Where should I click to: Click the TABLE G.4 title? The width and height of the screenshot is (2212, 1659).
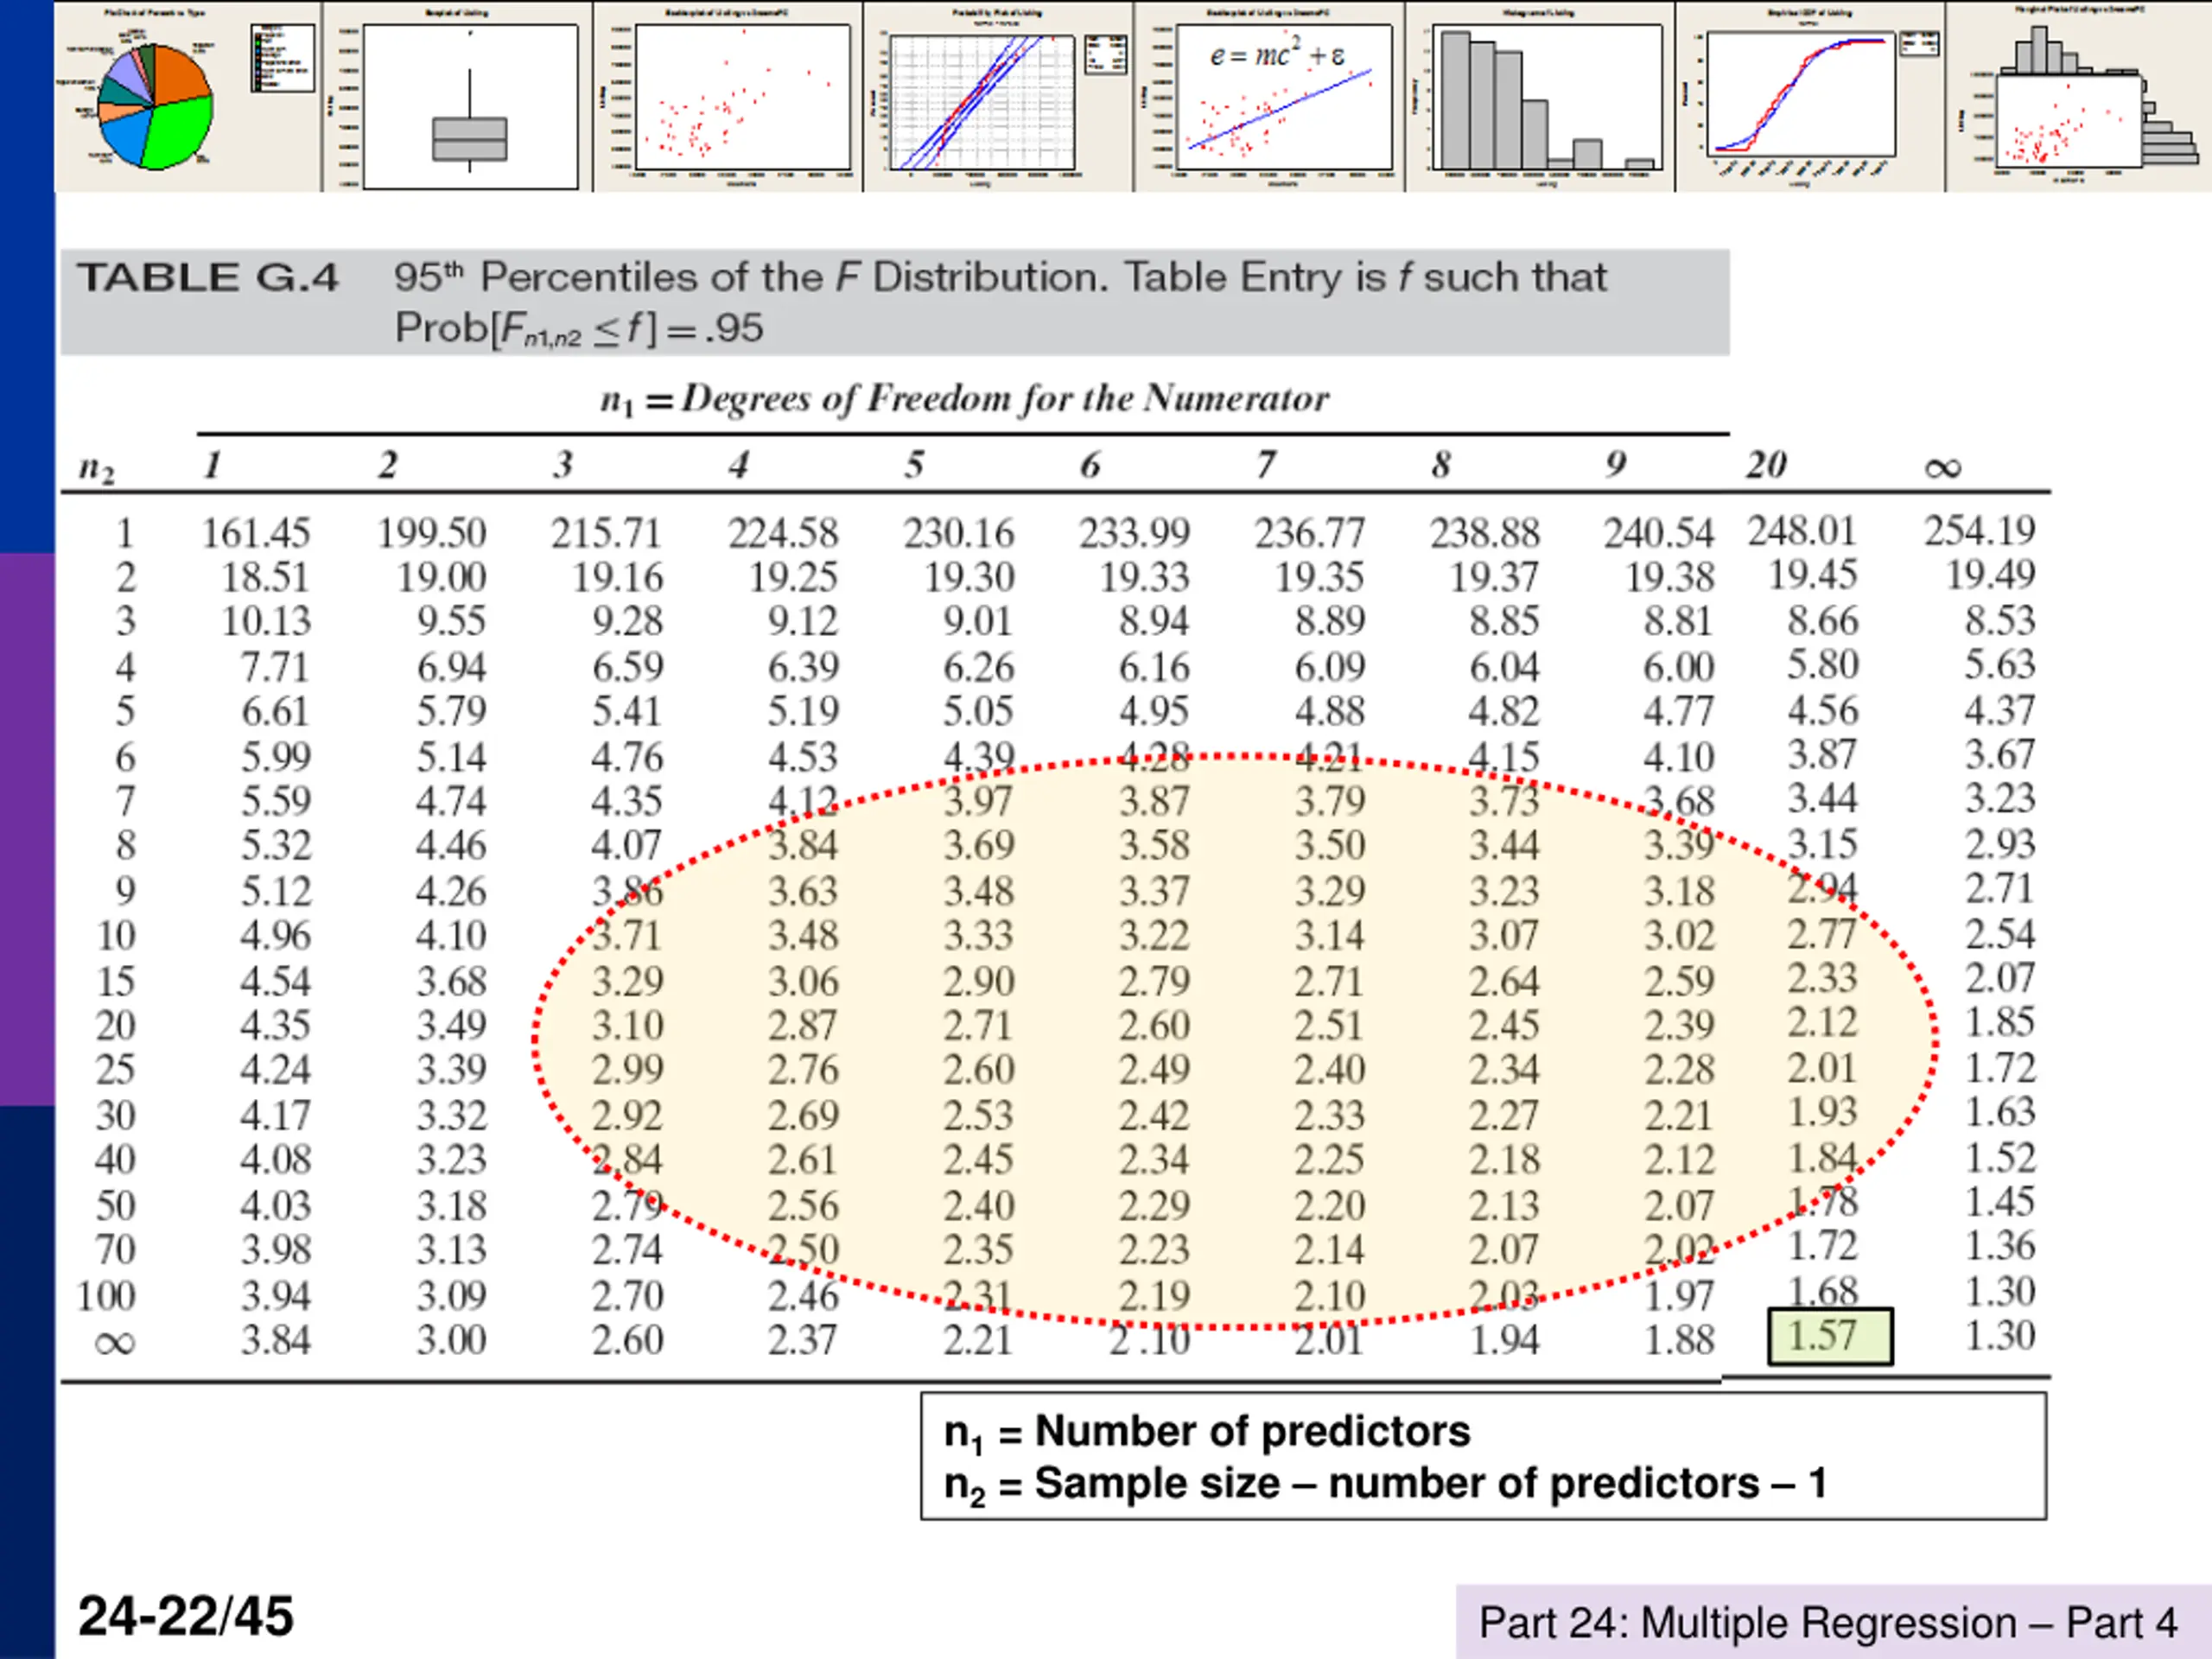pyautogui.click(x=208, y=277)
